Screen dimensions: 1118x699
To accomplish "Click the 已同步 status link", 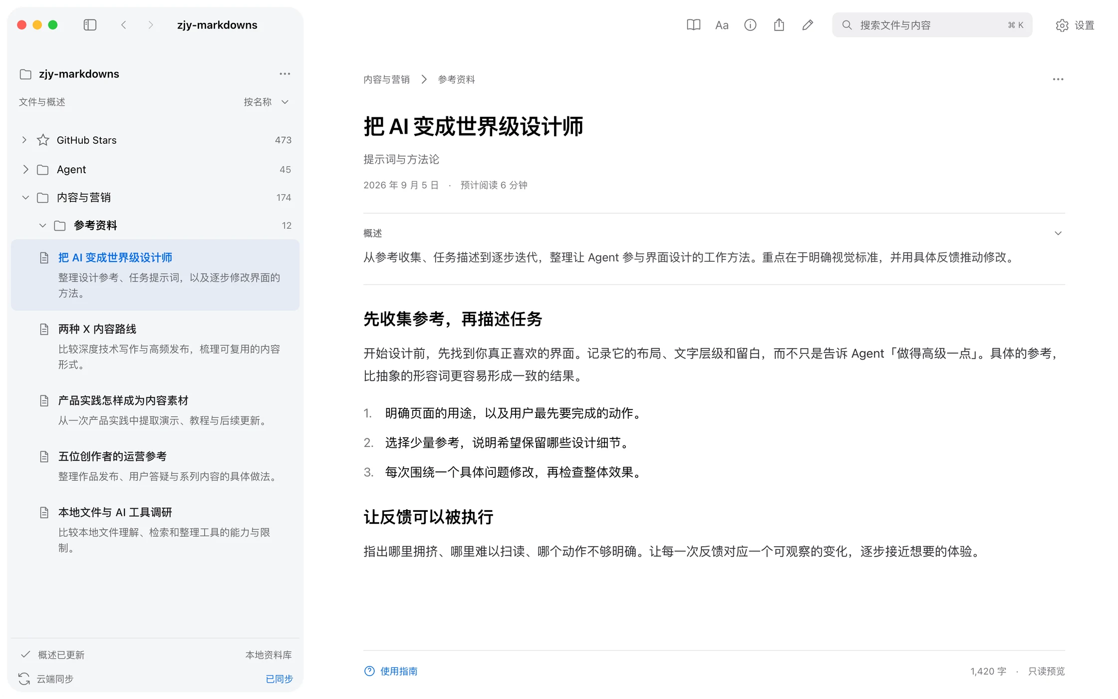I will pyautogui.click(x=279, y=679).
